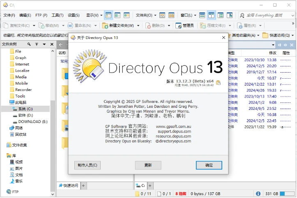
Task: Click the 移动(M) move button
Action: click(x=49, y=25)
